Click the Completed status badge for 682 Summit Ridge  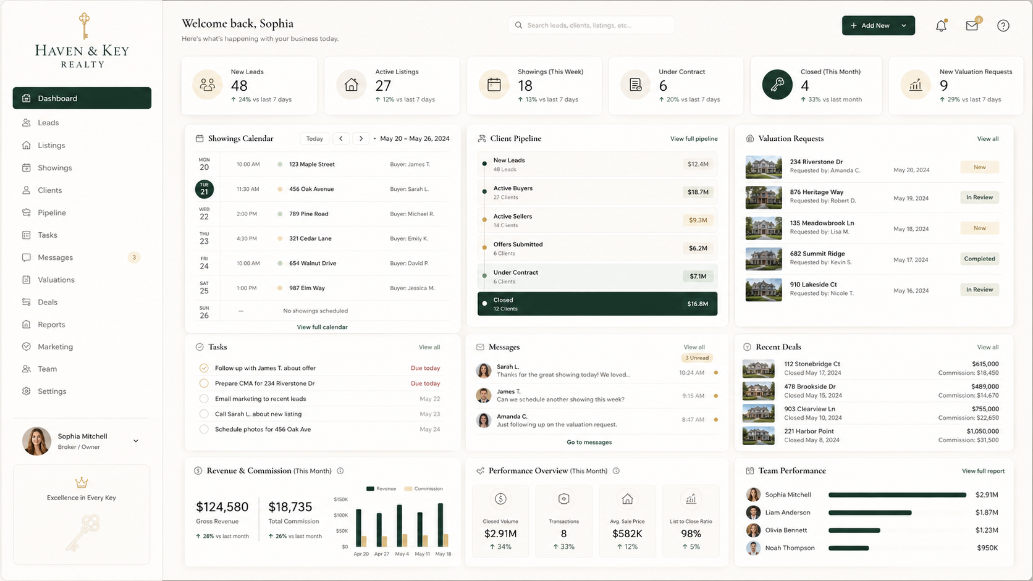click(x=979, y=259)
